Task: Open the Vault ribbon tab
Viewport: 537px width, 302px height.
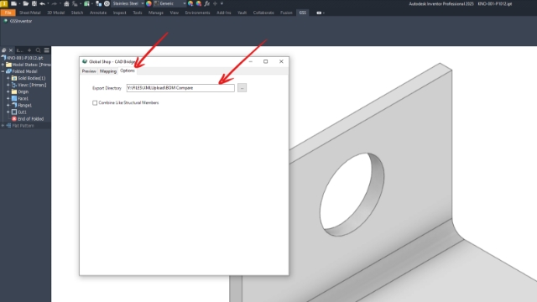Action: tap(242, 13)
